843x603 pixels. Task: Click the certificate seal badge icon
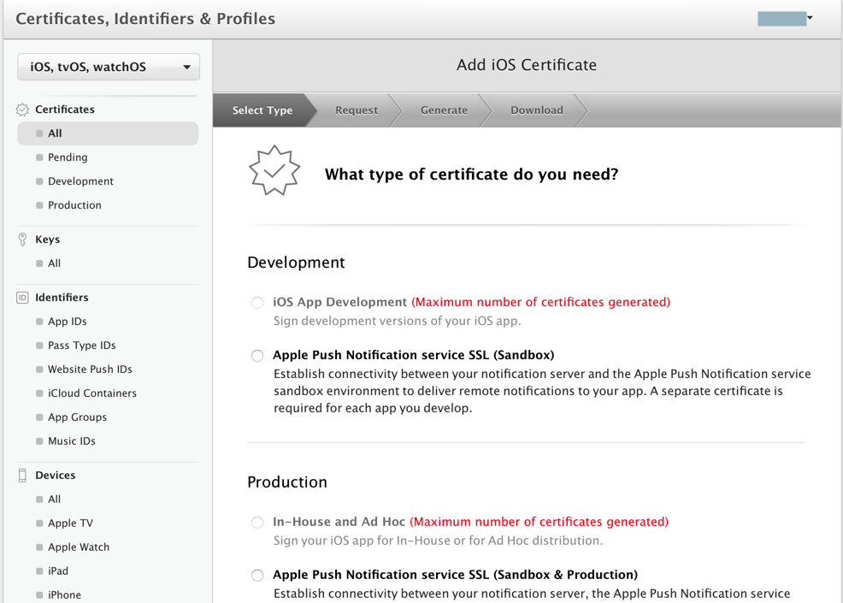pos(274,171)
